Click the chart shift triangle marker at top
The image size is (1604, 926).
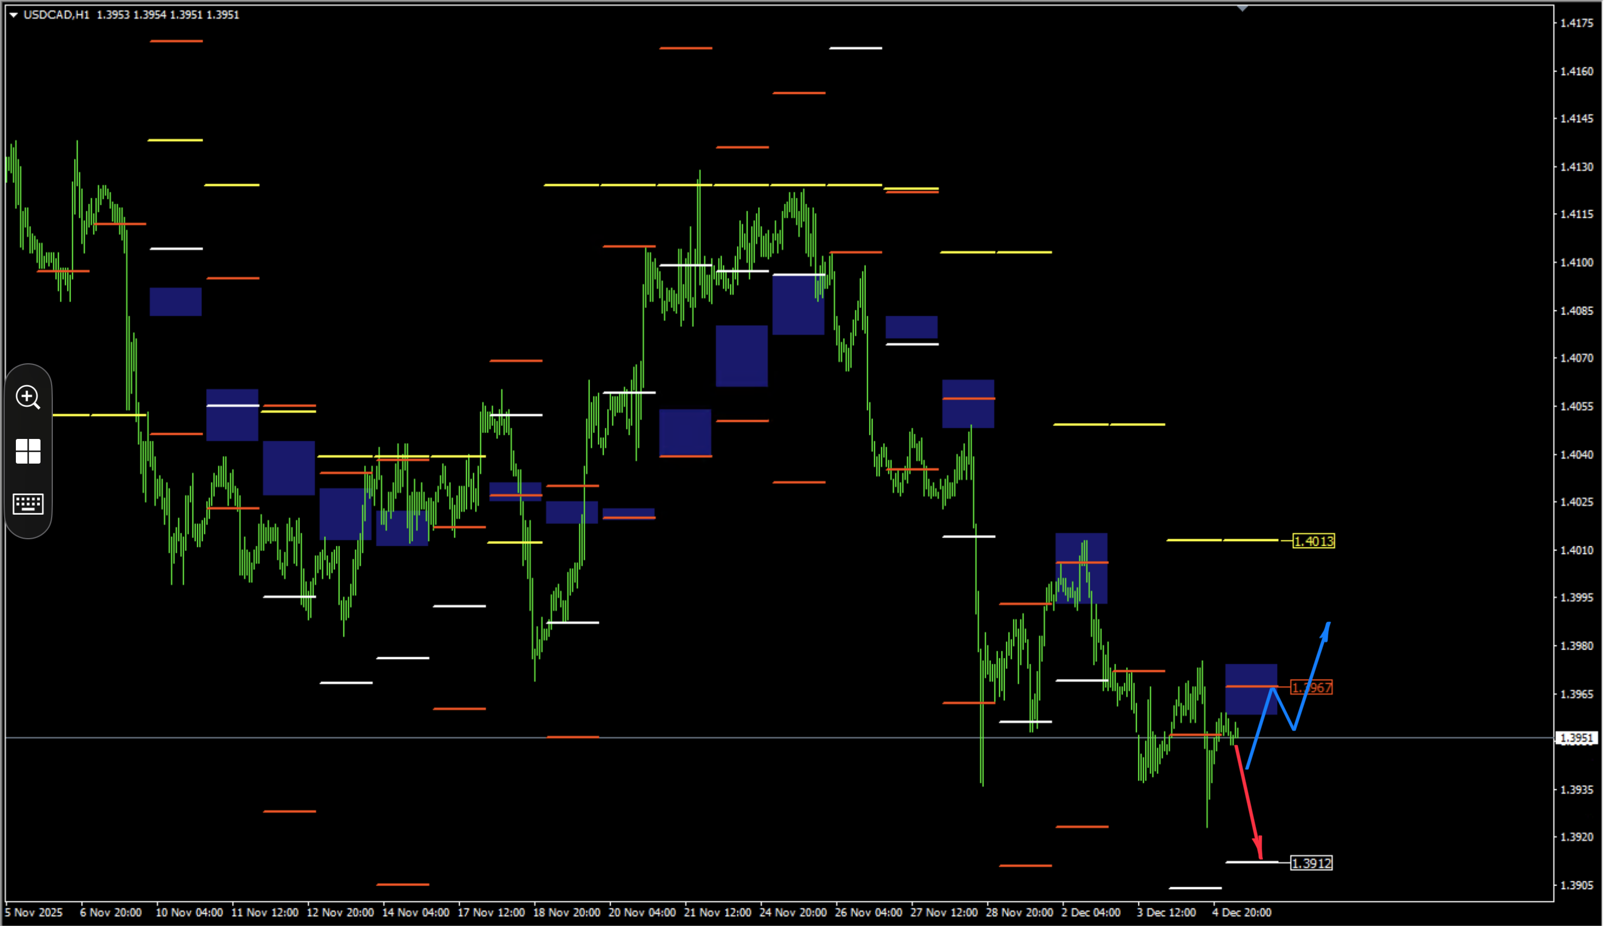1242,8
